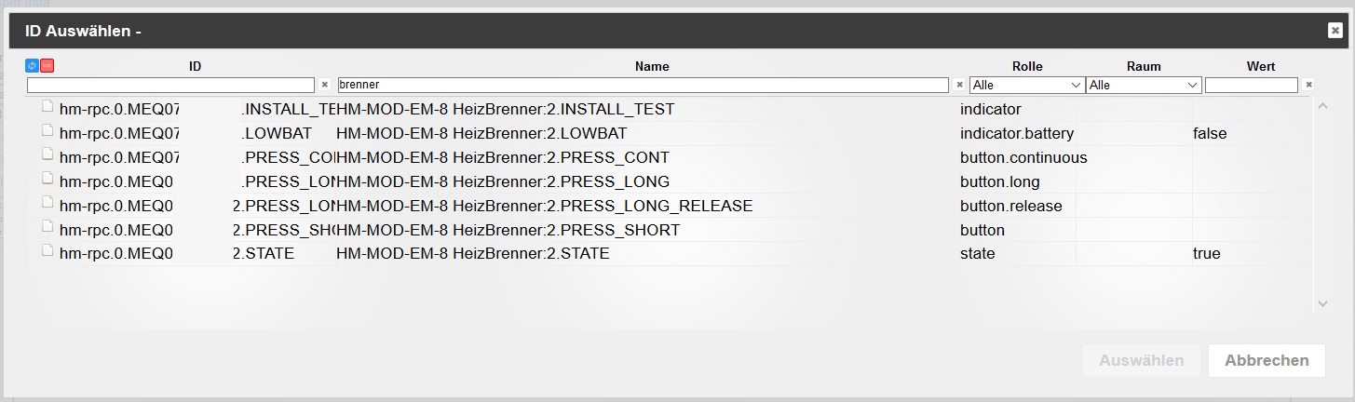Click the red collapse-all icon
1355x402 pixels.
coord(47,66)
